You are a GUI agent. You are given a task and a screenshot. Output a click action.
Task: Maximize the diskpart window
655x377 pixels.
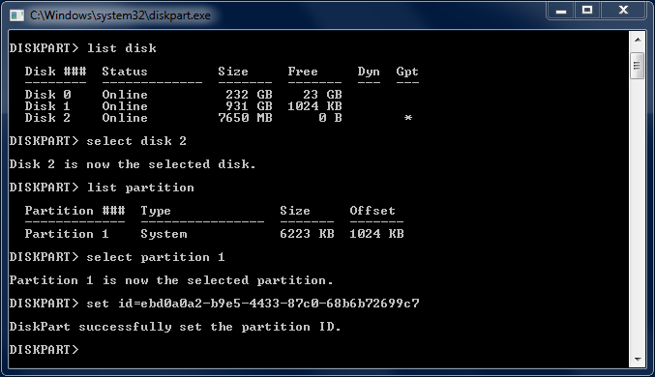[587, 10]
